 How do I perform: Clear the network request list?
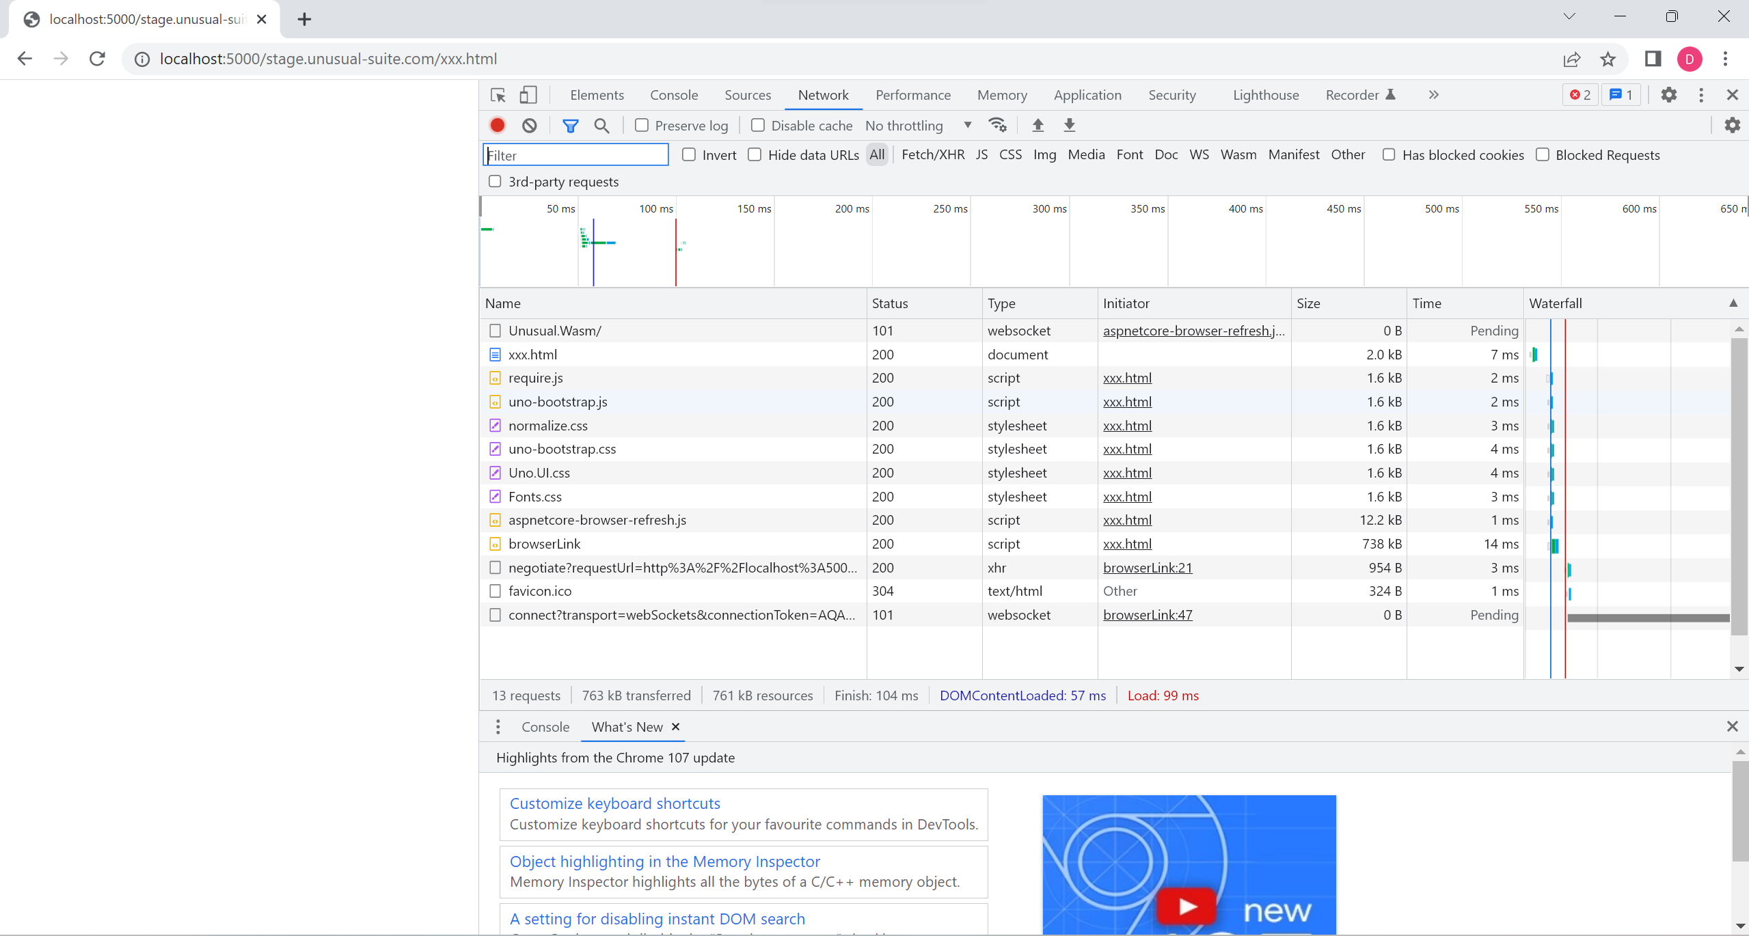530,125
